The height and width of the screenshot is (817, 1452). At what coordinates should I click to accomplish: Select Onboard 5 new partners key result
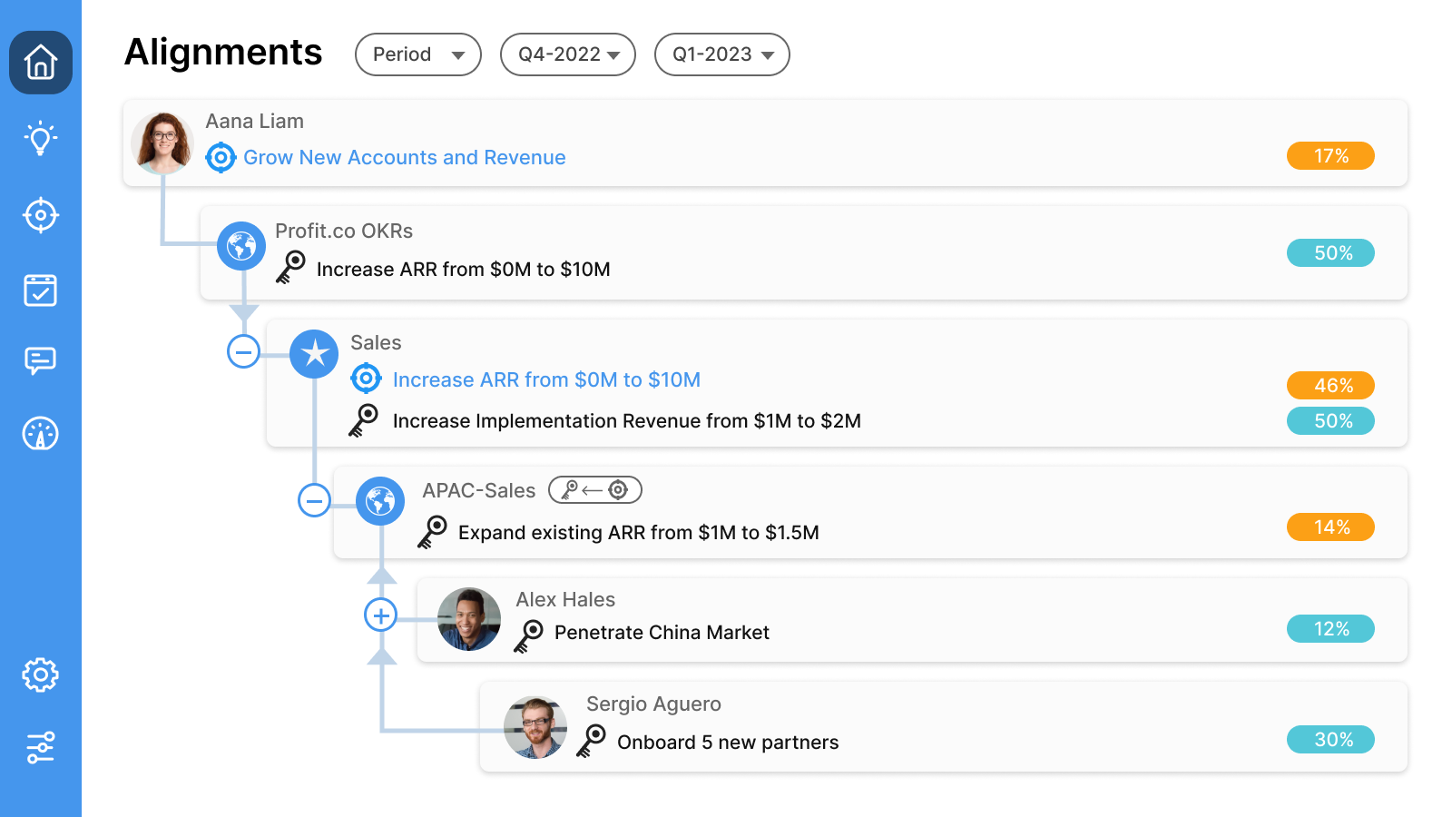(x=728, y=743)
